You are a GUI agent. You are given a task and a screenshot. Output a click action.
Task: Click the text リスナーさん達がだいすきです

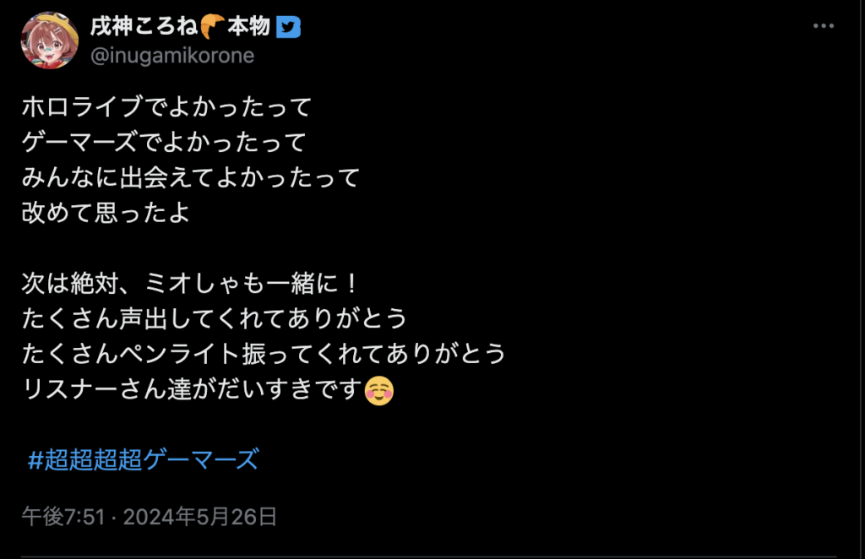pyautogui.click(x=192, y=389)
